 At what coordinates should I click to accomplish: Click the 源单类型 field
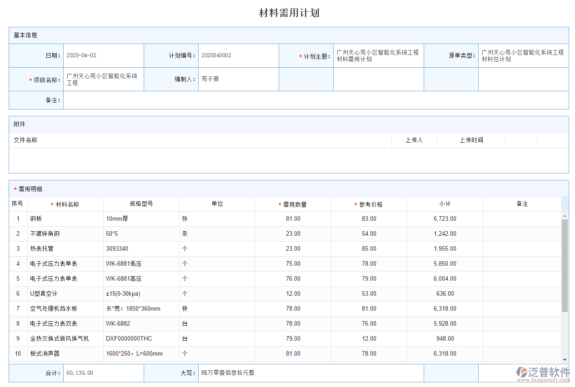(523, 55)
